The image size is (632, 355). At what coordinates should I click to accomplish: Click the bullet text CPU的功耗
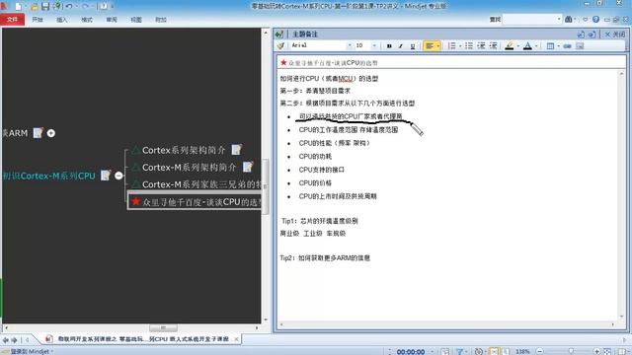coord(315,157)
